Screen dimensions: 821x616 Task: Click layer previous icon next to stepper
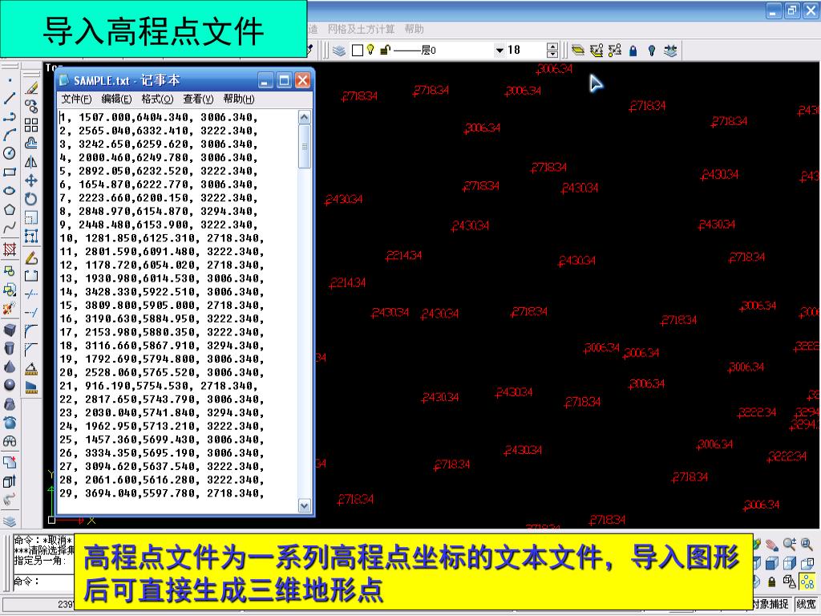[x=578, y=51]
